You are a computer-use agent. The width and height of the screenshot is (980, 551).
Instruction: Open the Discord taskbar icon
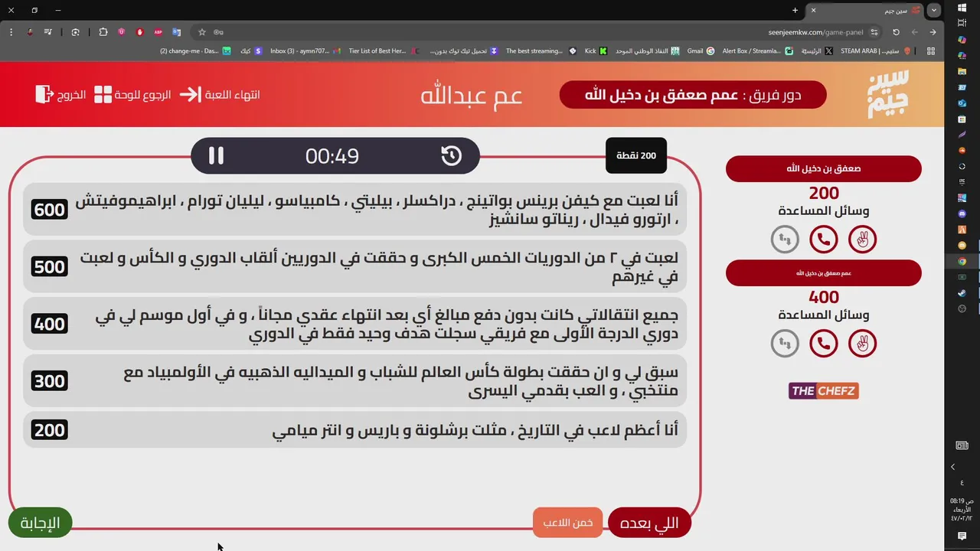[962, 214]
